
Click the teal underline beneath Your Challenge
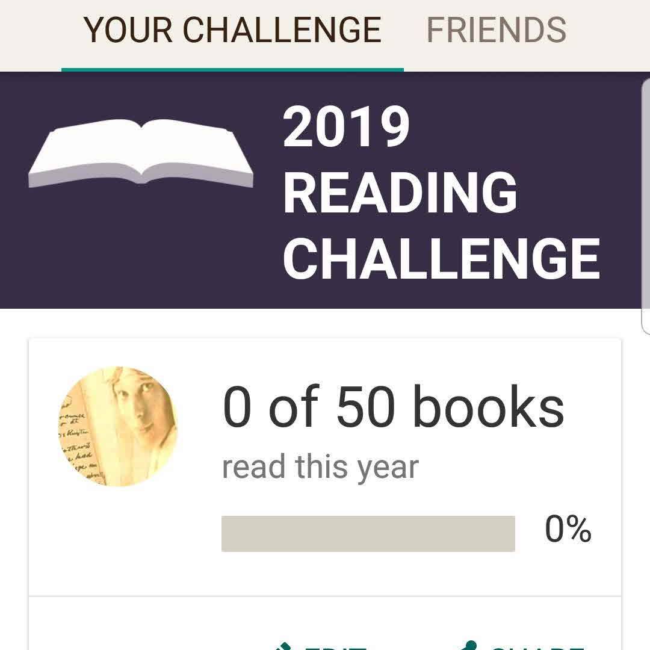tap(232, 69)
